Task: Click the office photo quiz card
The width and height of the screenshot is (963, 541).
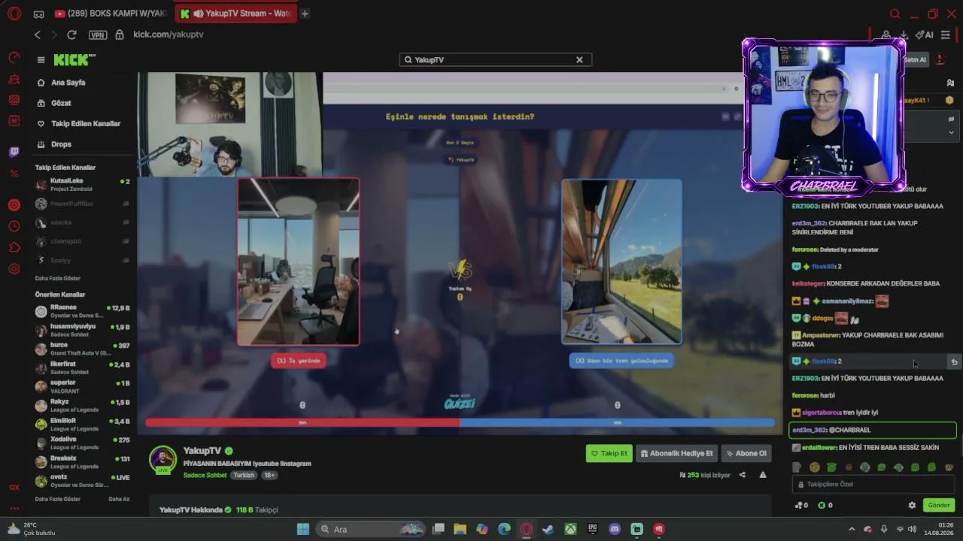Action: click(299, 261)
